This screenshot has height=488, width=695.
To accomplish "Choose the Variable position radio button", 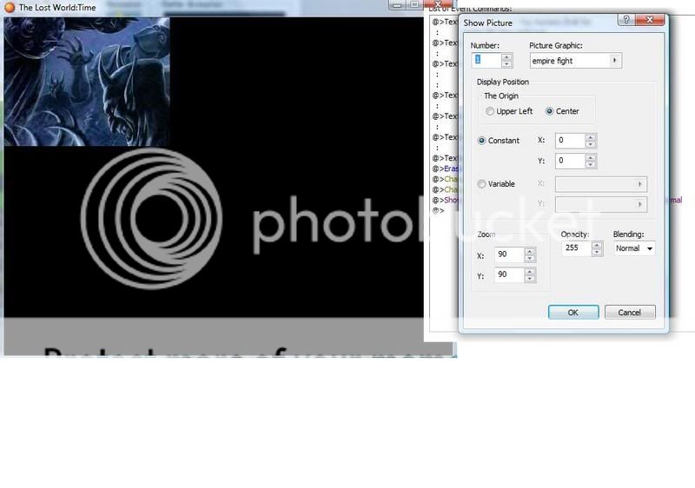I will 482,184.
